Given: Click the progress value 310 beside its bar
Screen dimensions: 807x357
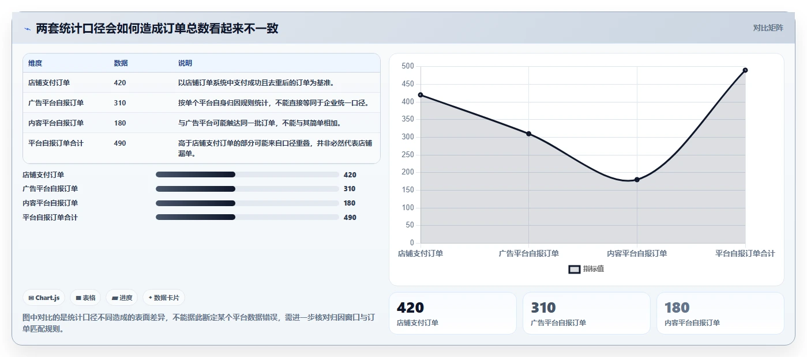Looking at the screenshot, I should [x=350, y=189].
